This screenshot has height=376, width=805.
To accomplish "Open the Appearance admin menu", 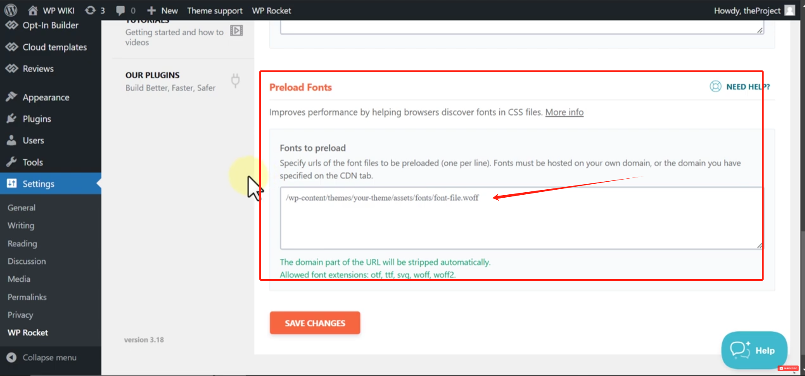I will (x=46, y=97).
